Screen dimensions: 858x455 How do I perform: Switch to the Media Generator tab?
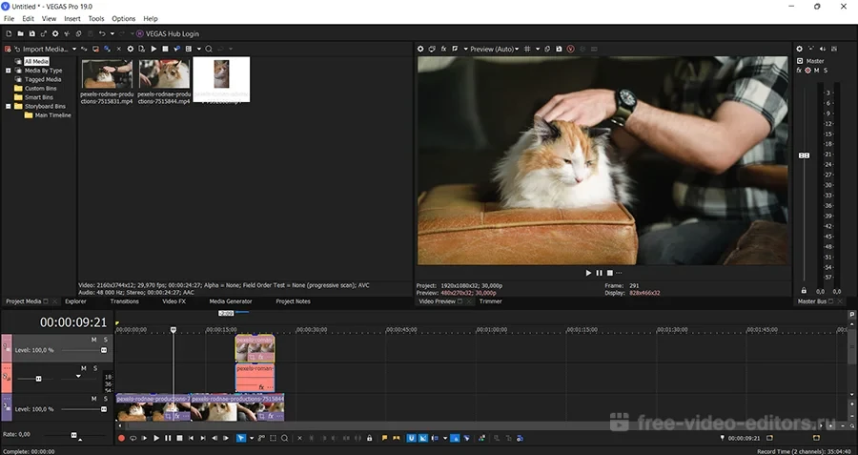coord(231,301)
